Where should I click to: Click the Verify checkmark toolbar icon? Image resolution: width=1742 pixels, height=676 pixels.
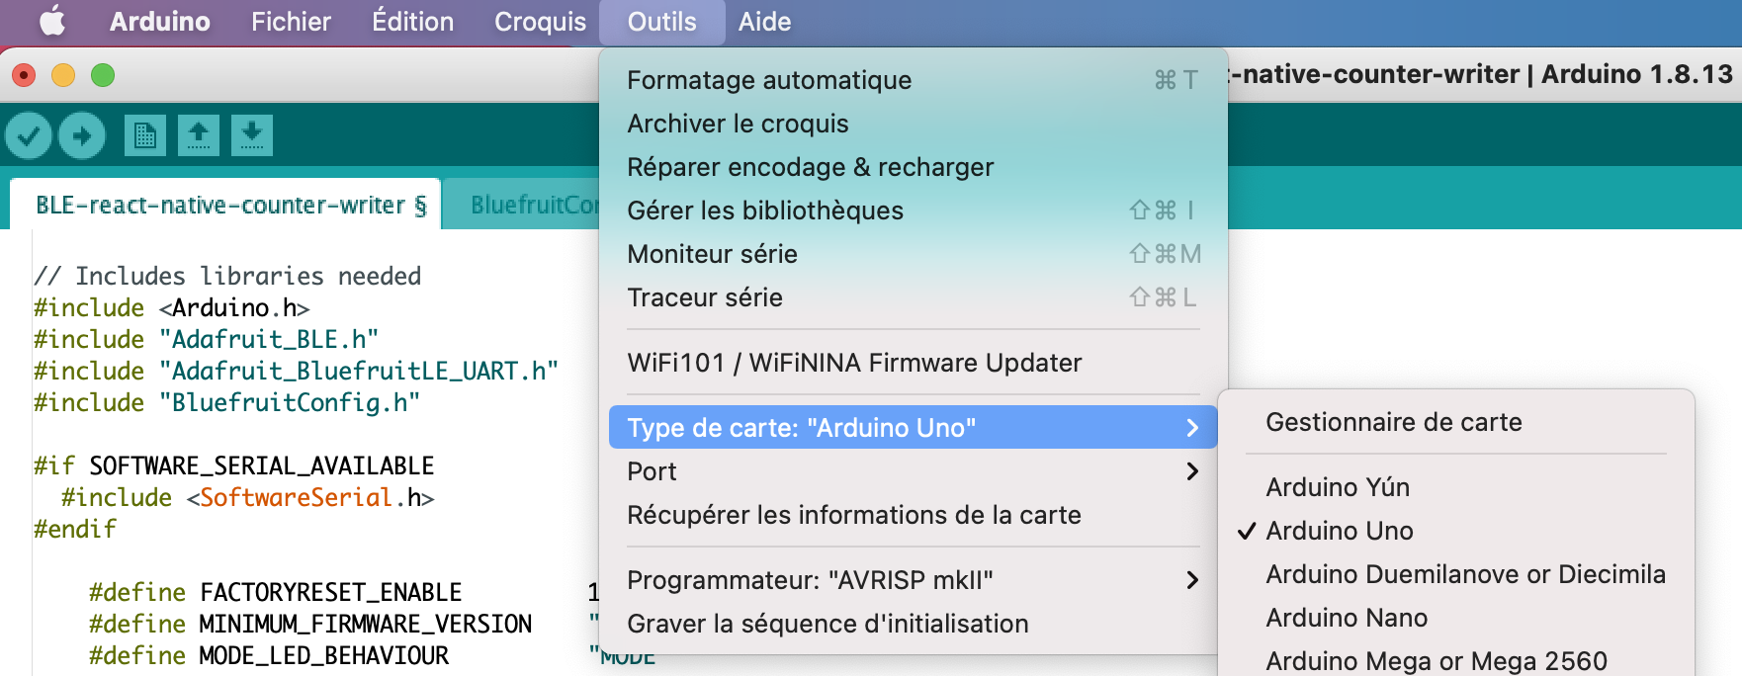tap(29, 135)
